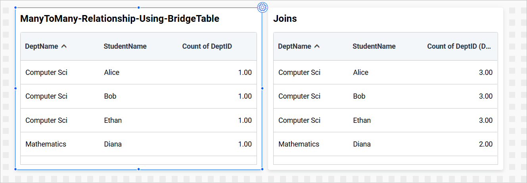Sort left grid by StudentName column header
The height and width of the screenshot is (183, 527).
point(125,46)
